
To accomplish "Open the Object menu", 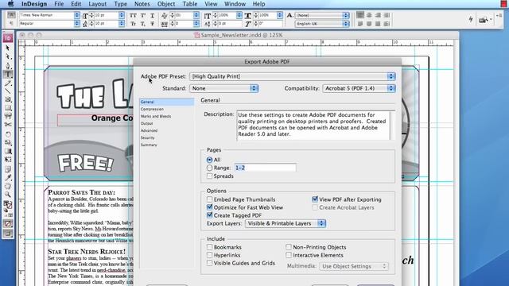I will tap(166, 4).
